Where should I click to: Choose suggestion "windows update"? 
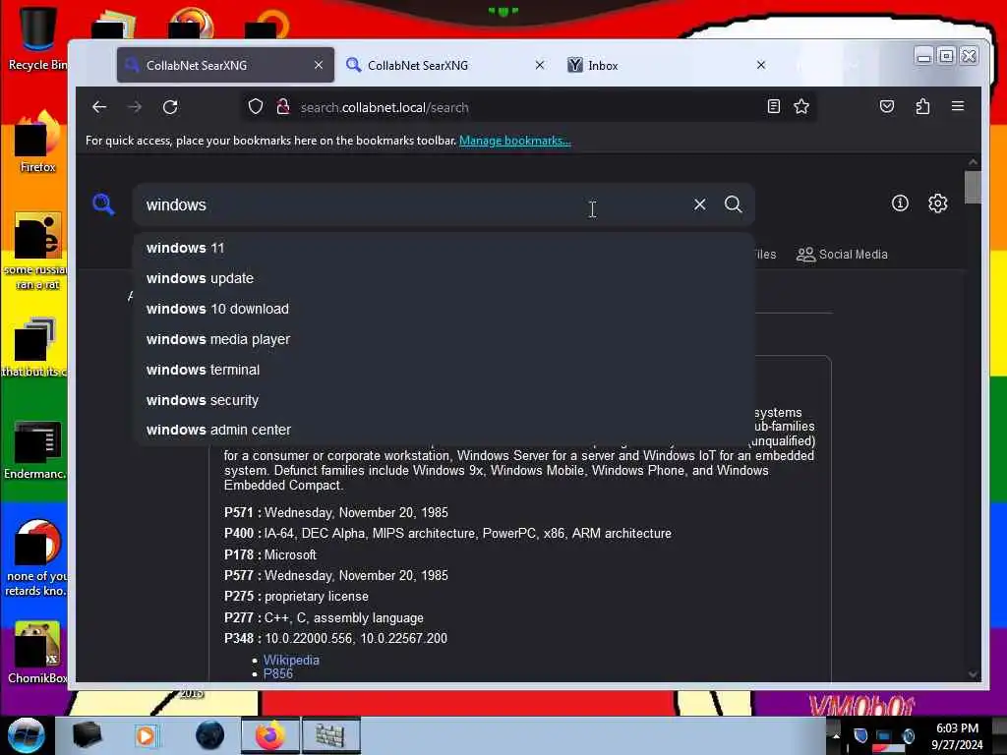point(444,278)
